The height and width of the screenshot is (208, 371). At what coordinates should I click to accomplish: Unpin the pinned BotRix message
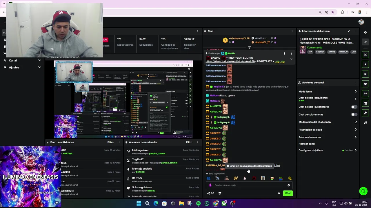coord(284,53)
